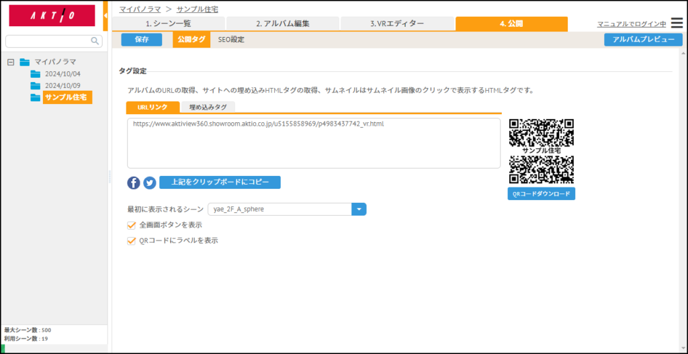Switch to 3. VRエディター tab
Viewport: 688px width, 354px height.
click(397, 24)
